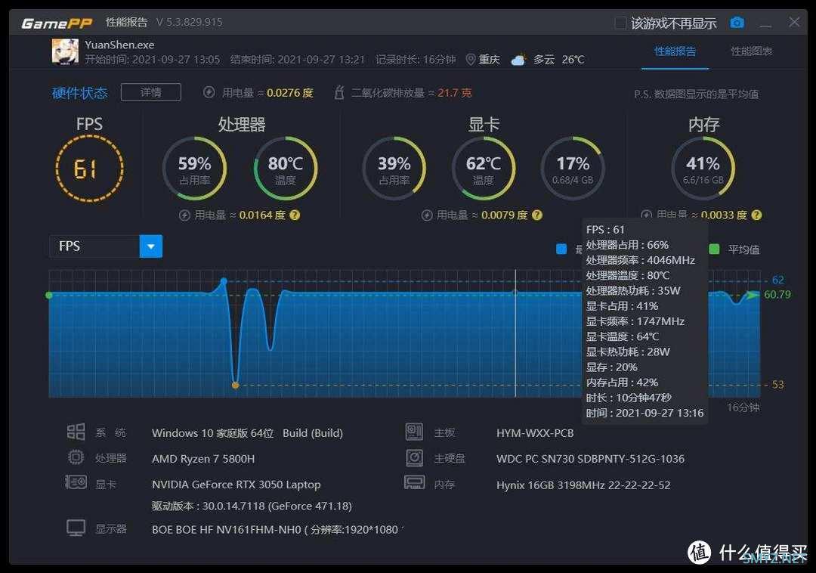Click the AMD Ryzen 7 5800H text

(x=203, y=459)
